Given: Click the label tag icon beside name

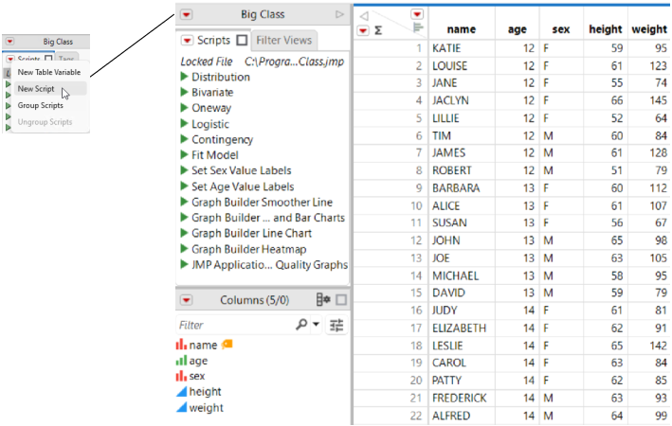Looking at the screenshot, I should coord(227,344).
